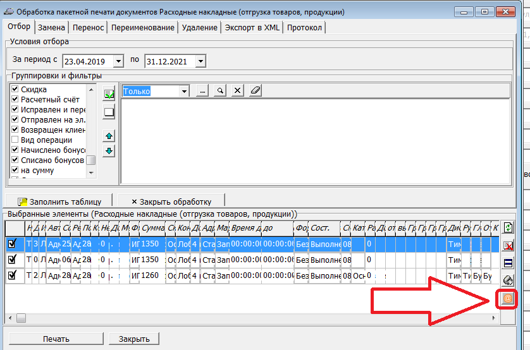
Task: Uncheck the Скидка filter checkbox
Action: [15, 90]
